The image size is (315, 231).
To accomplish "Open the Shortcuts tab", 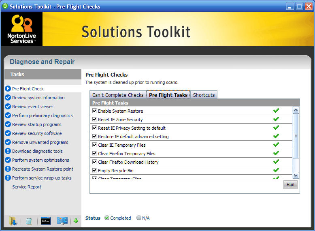I will (x=204, y=95).
